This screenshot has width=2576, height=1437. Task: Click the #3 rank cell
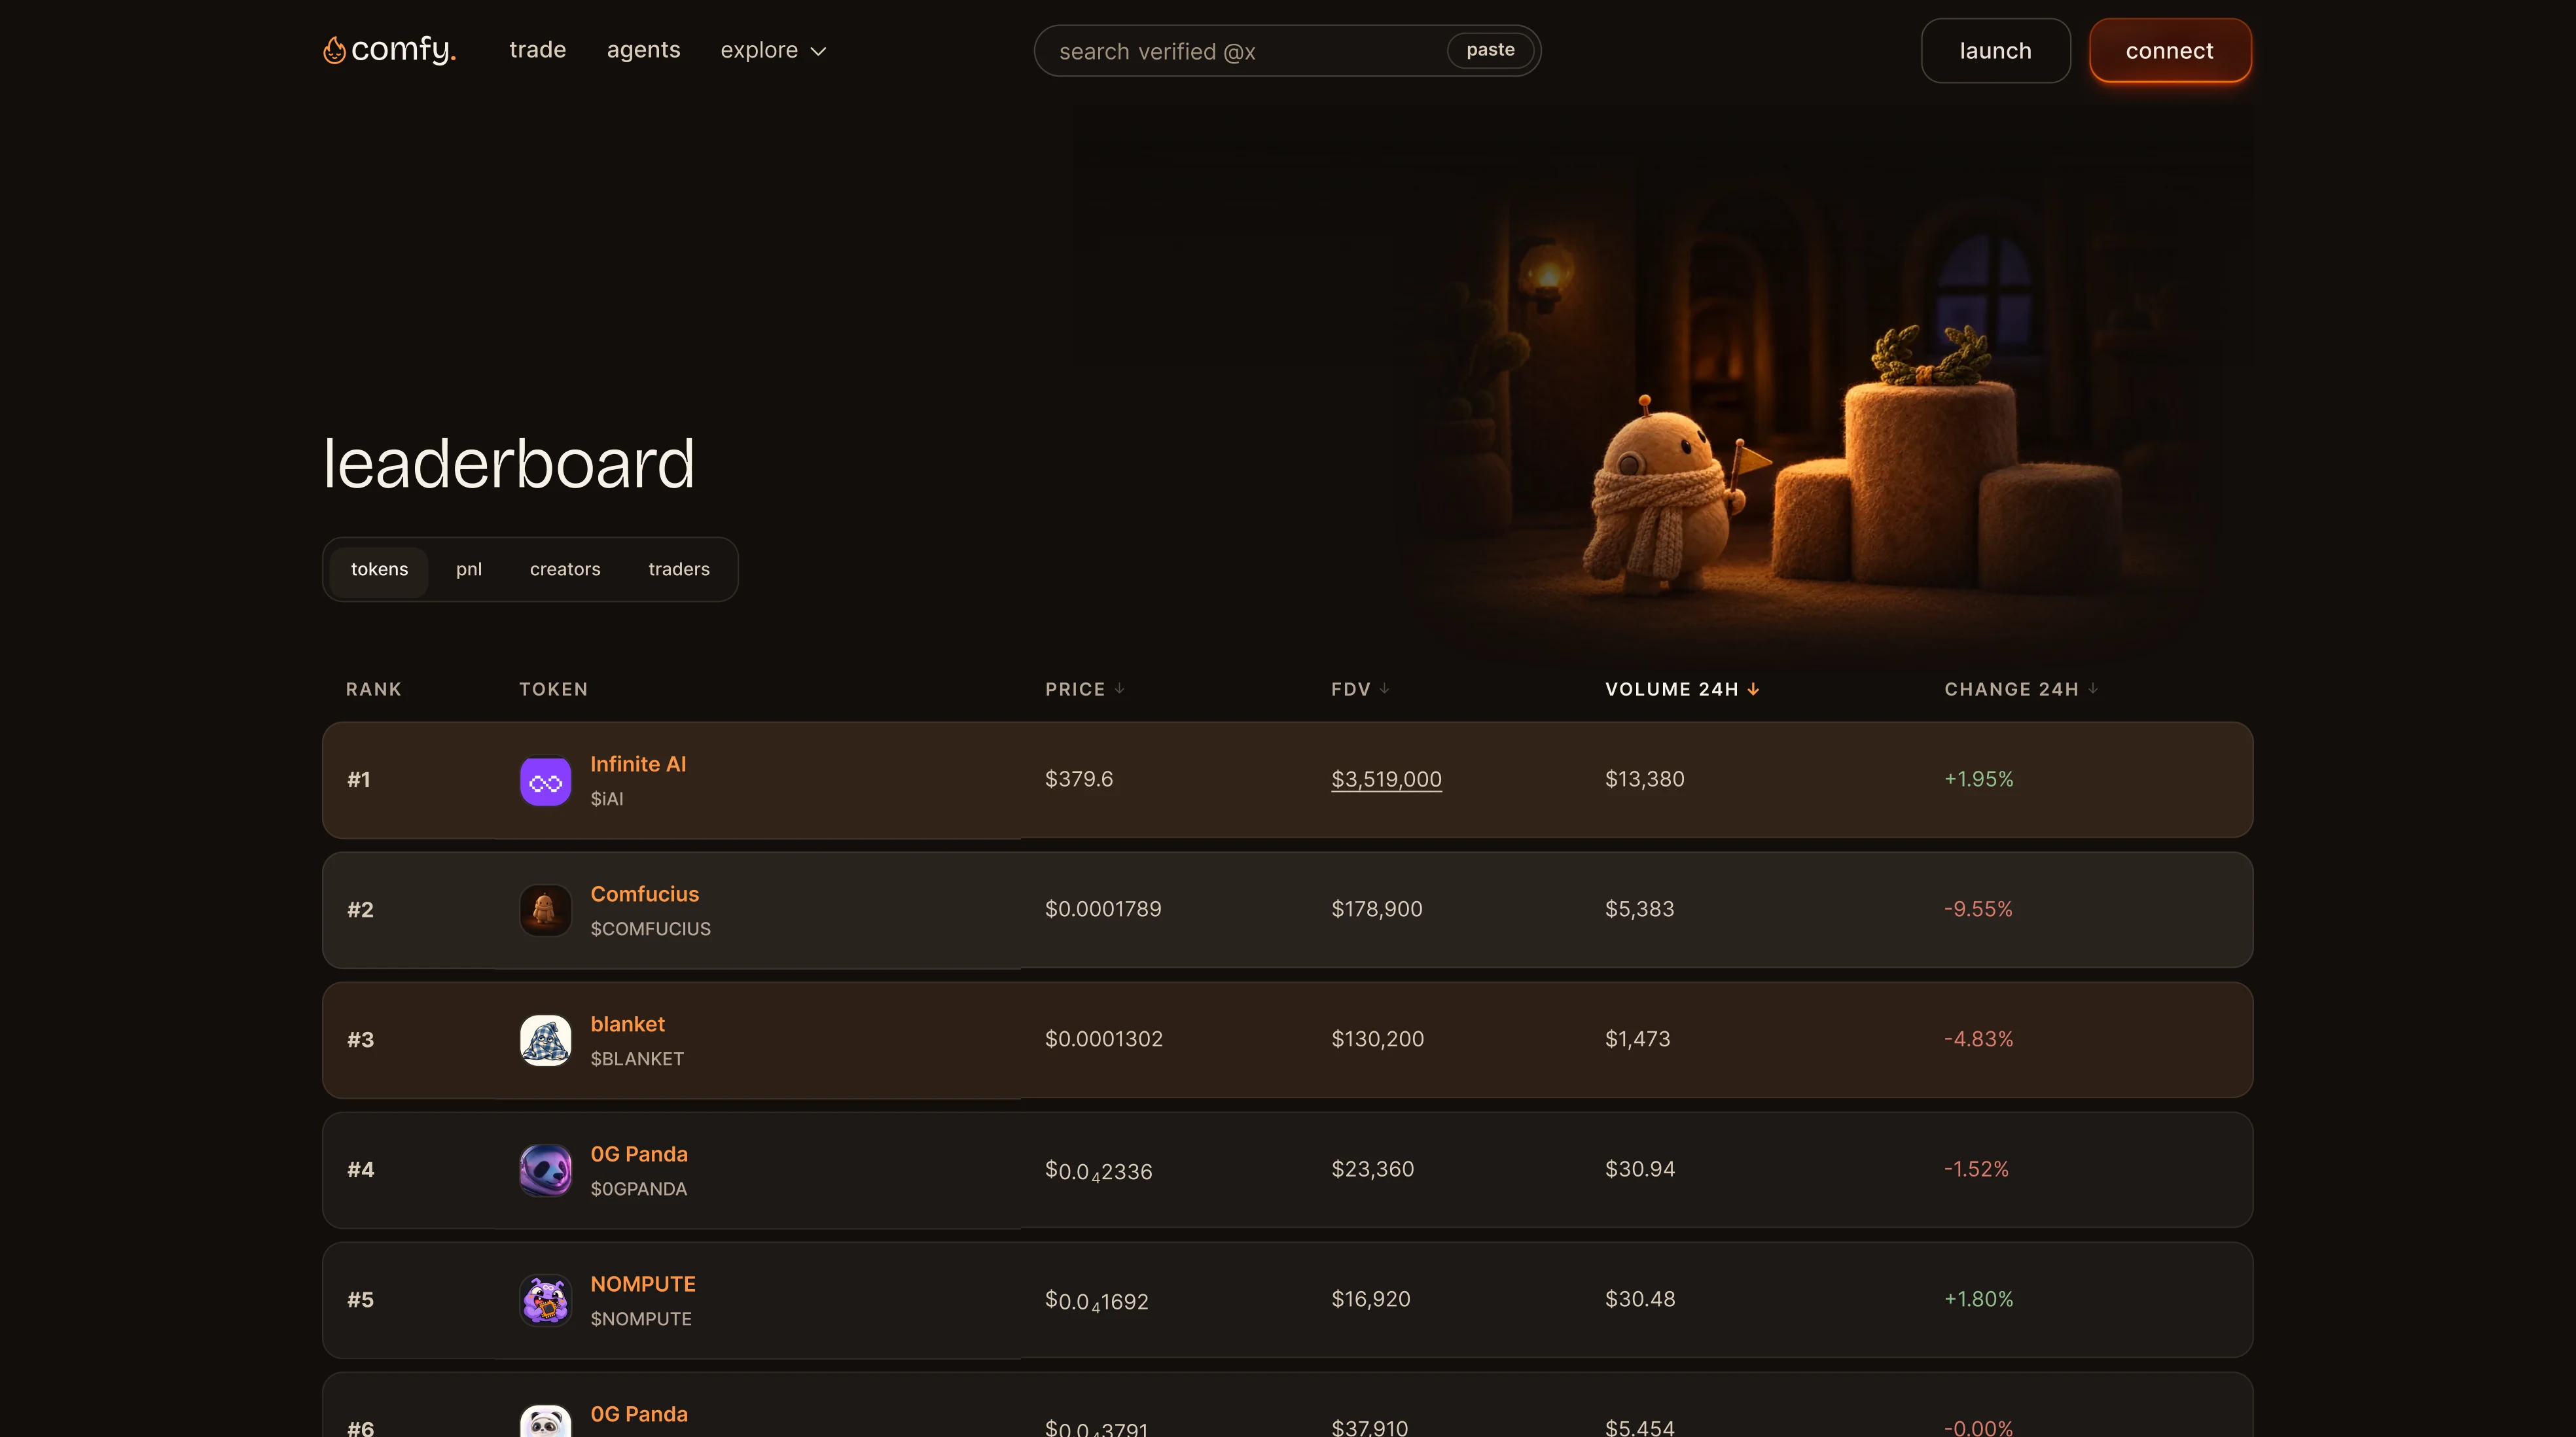[360, 1040]
